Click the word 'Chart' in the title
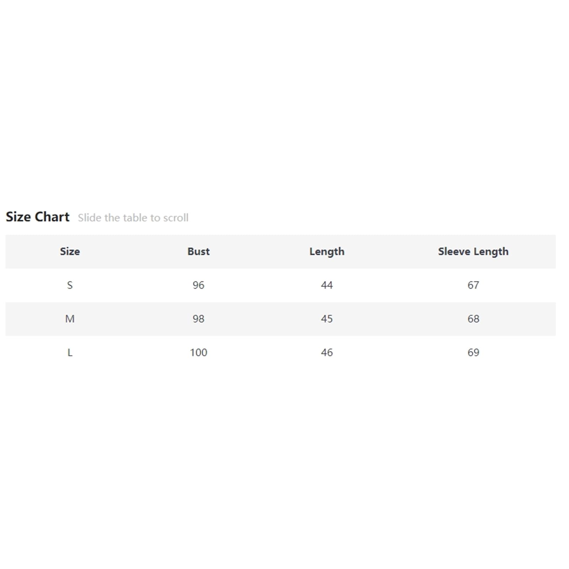This screenshot has width=569, height=569. click(x=52, y=217)
